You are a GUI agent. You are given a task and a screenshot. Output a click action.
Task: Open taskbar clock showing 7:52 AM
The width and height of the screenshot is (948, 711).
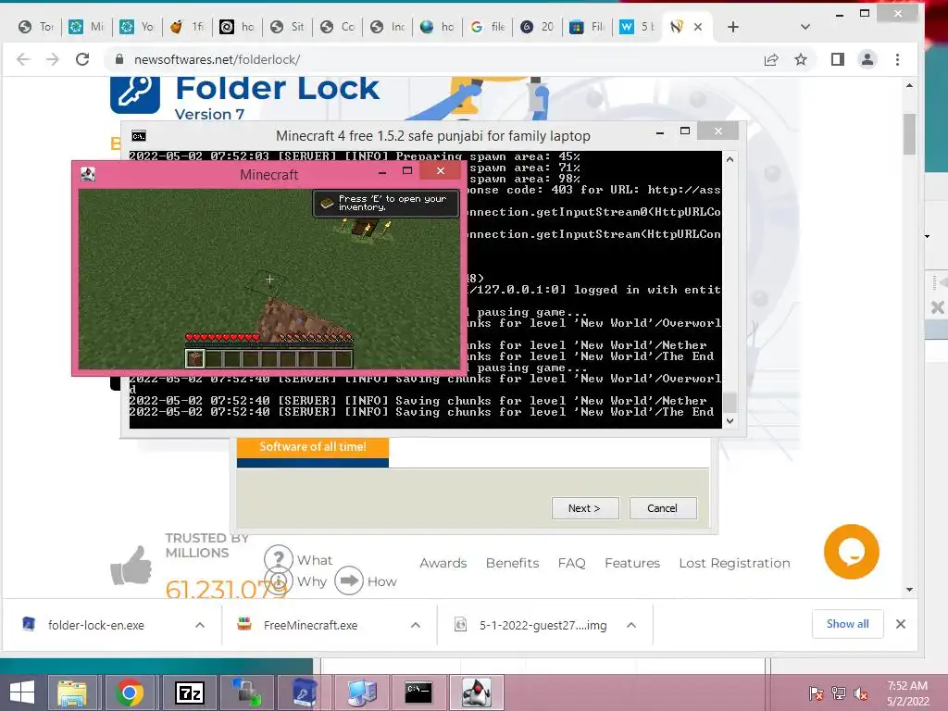click(907, 693)
